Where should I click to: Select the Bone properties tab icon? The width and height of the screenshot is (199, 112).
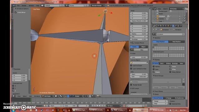click(176, 26)
